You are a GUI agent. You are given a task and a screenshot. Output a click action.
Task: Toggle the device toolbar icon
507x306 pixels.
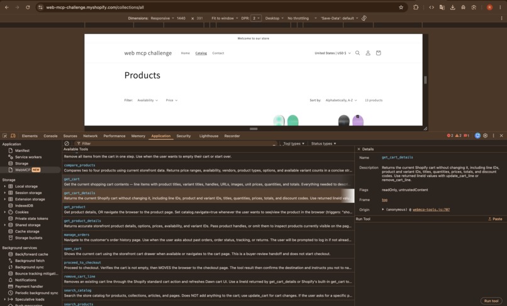coord(13,136)
